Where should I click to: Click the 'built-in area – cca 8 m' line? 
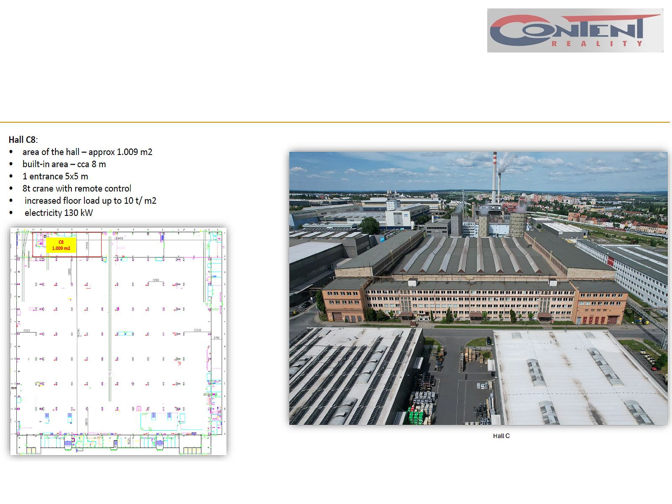click(x=64, y=164)
